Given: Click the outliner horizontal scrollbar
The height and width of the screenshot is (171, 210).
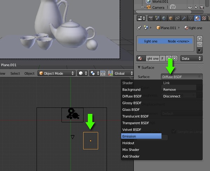Looking at the screenshot, I should click(164, 12).
